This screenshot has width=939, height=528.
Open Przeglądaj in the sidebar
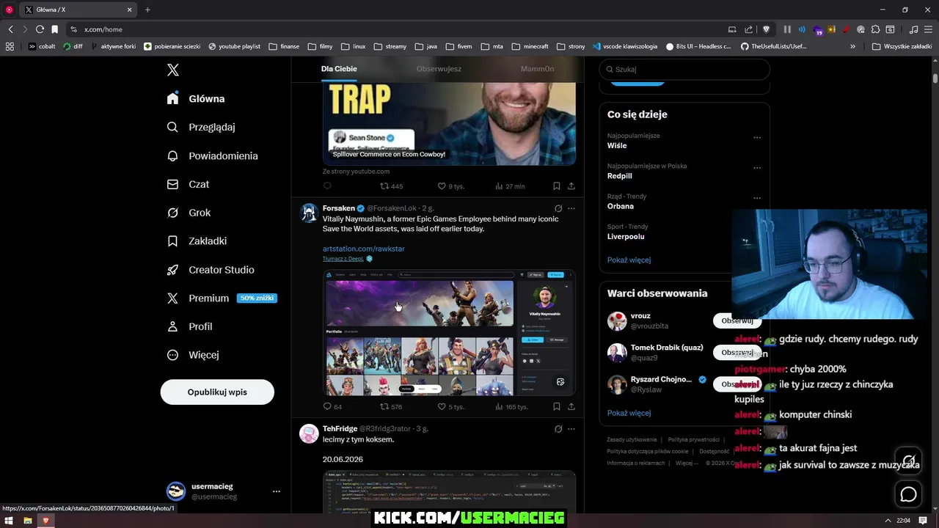pyautogui.click(x=201, y=127)
